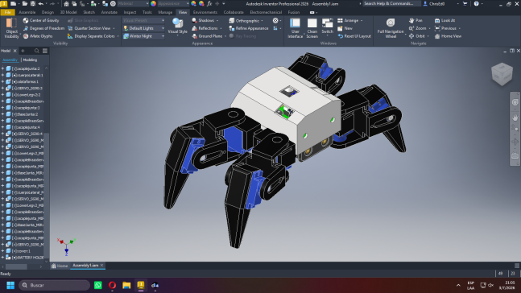Click Refine Appearance
Image resolution: width=521 pixels, height=293 pixels.
coord(249,28)
